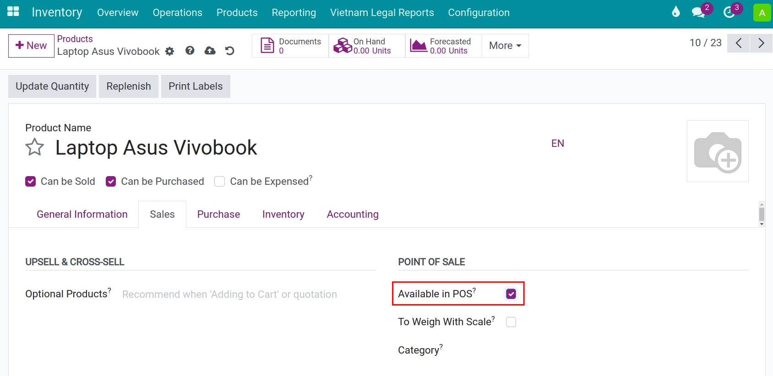Open the user avatar A menu
This screenshot has height=376, width=773.
pos(762,13)
